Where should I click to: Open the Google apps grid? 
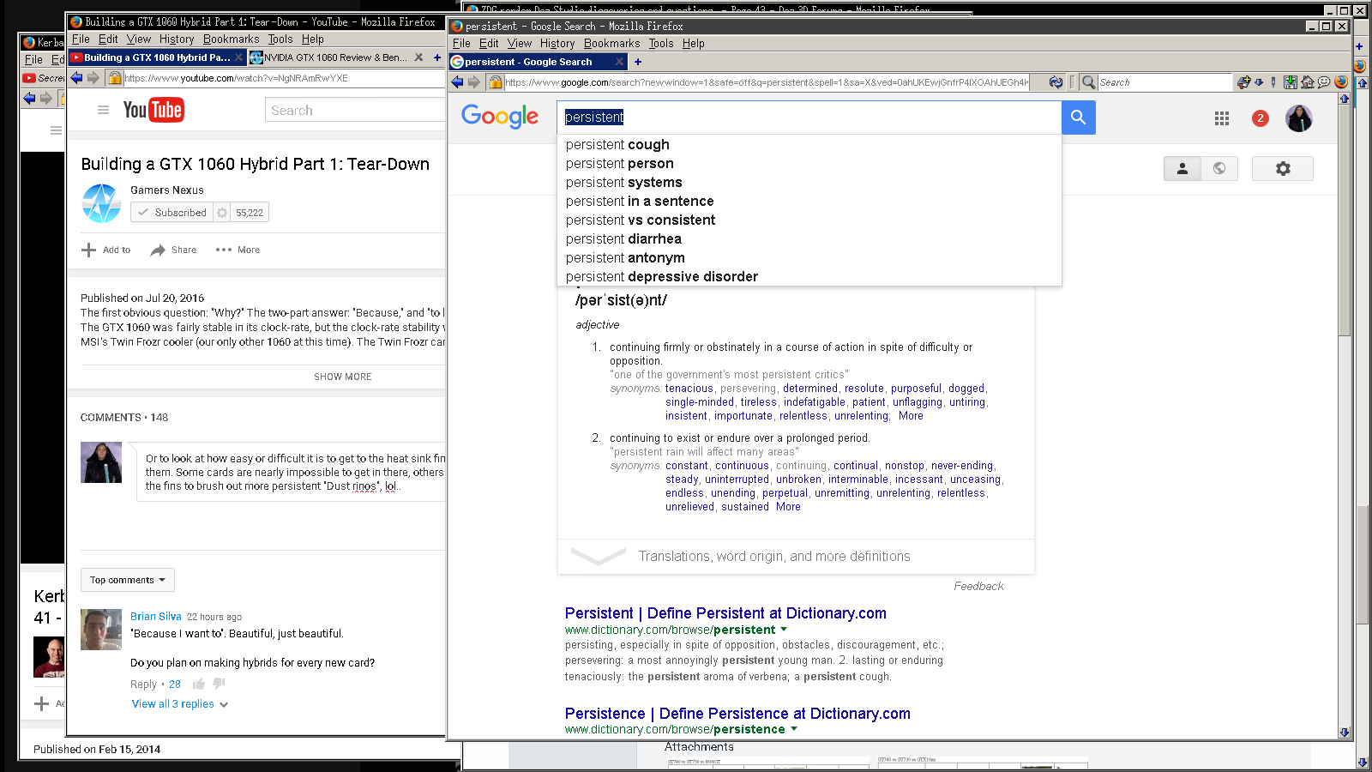pyautogui.click(x=1222, y=118)
